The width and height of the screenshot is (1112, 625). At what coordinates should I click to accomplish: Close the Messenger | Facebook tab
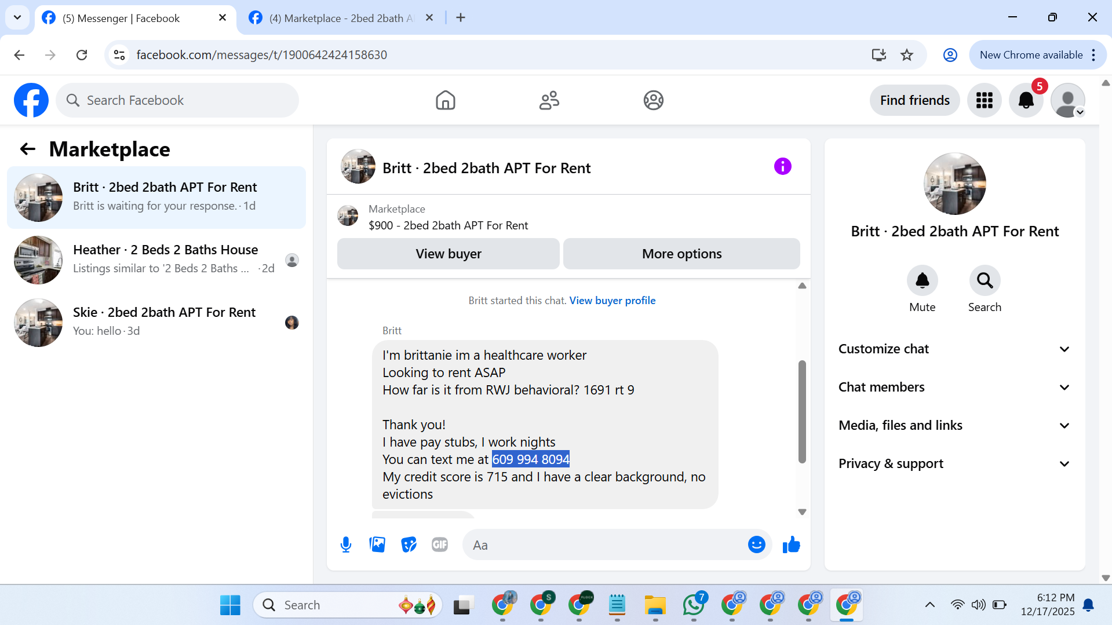tap(223, 18)
